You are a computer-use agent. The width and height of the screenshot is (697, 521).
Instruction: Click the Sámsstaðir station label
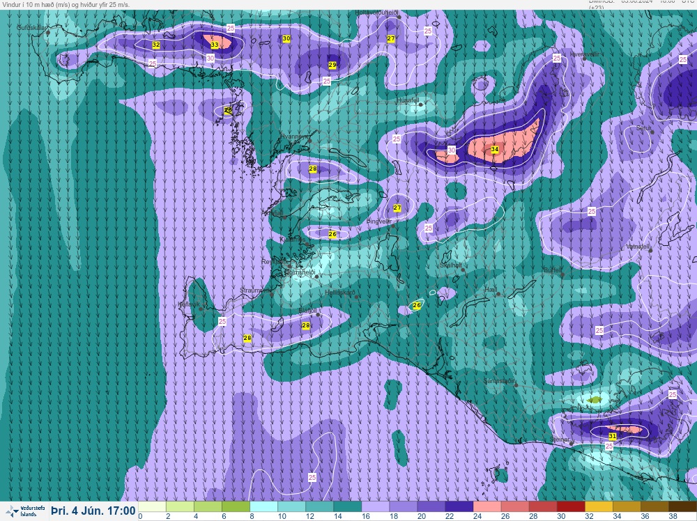tap(500, 381)
